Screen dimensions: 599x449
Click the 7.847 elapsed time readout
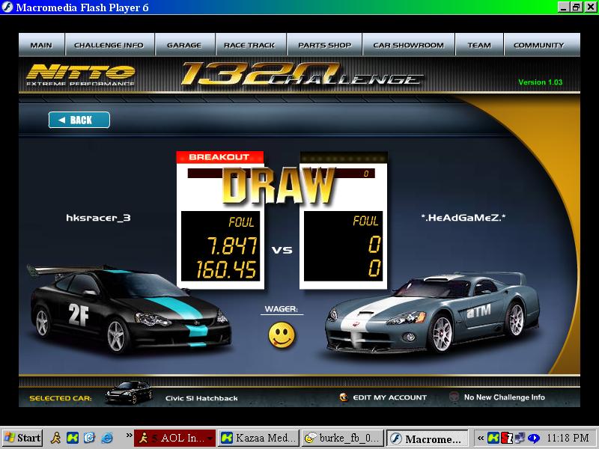point(232,245)
